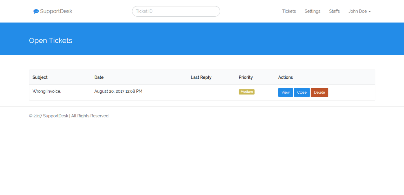404x195 pixels.
Task: Click the Actions column header
Action: pyautogui.click(x=285, y=77)
